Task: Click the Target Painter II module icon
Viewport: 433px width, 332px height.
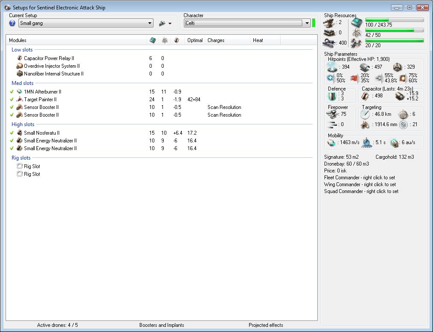Action: point(19,100)
